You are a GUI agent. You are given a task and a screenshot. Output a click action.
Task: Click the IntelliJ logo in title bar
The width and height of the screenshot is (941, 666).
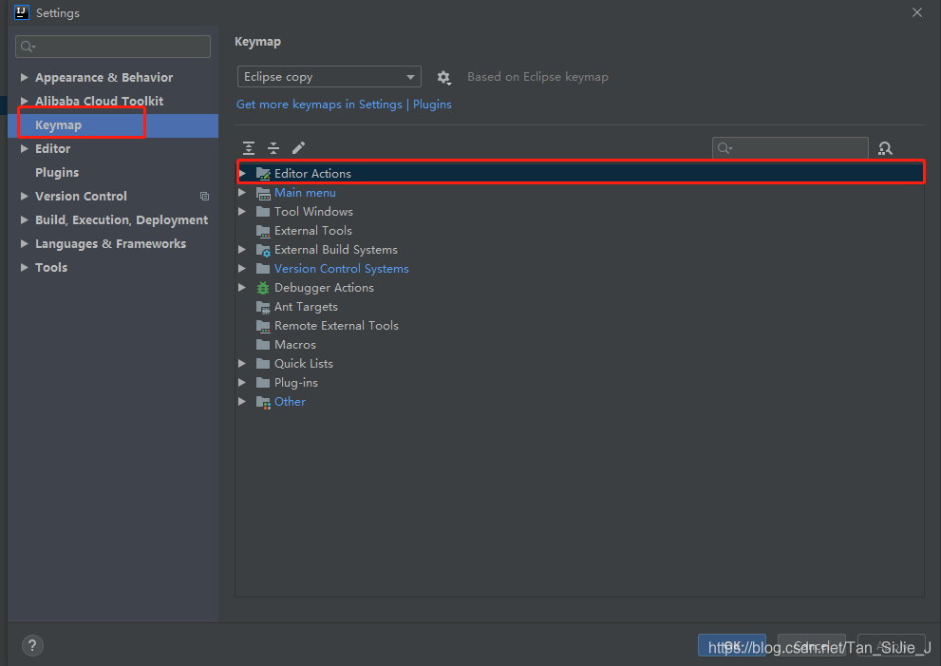[22, 12]
